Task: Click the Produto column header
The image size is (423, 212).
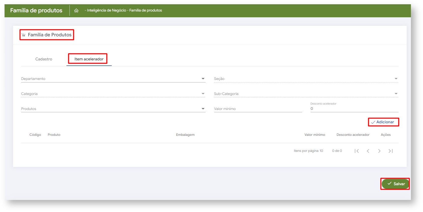Action: [54, 135]
